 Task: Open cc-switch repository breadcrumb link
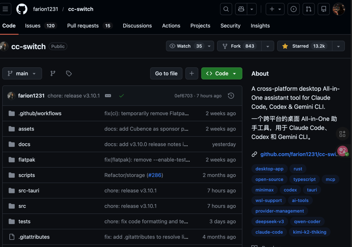[81, 9]
